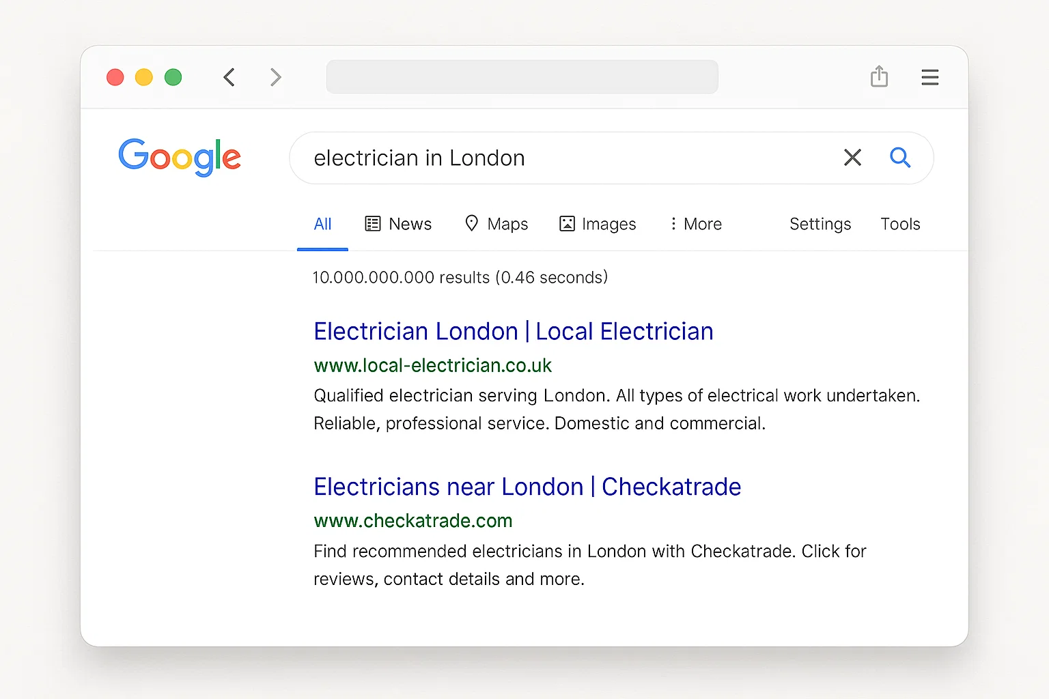This screenshot has width=1049, height=699.
Task: Visit the Checkatrade electricians result
Action: 527,487
